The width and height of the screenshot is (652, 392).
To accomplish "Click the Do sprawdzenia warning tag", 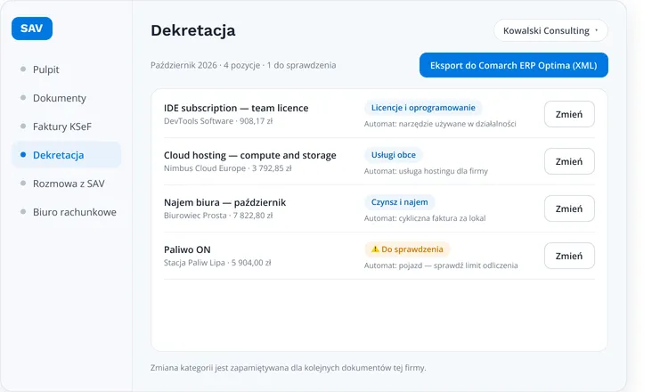I will (x=407, y=249).
